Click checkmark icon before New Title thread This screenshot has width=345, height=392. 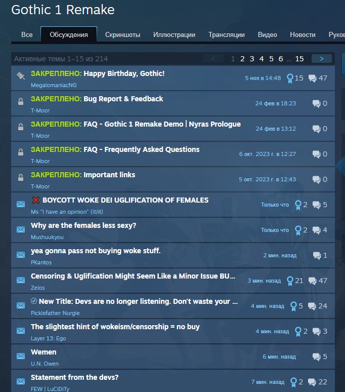click(x=34, y=301)
